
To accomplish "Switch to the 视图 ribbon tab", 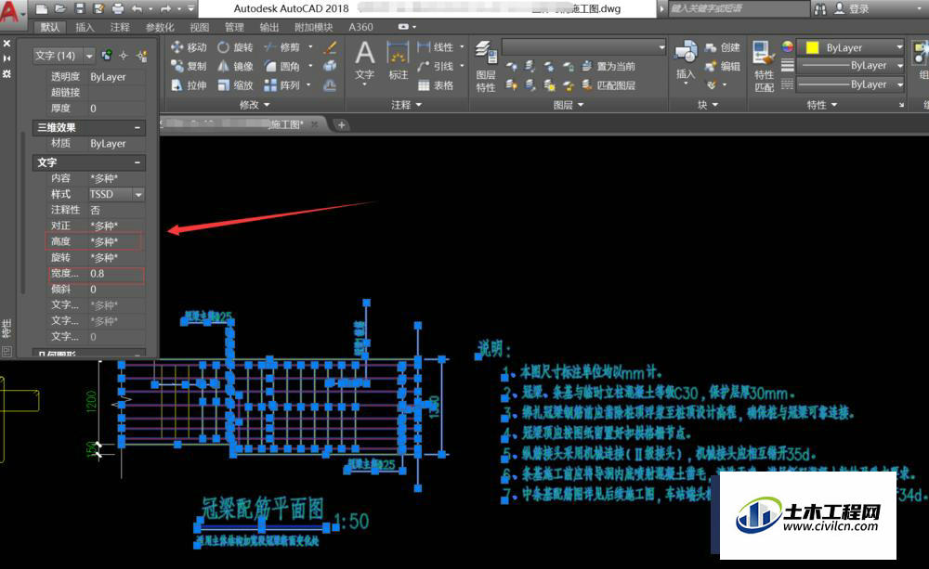I will click(x=199, y=27).
